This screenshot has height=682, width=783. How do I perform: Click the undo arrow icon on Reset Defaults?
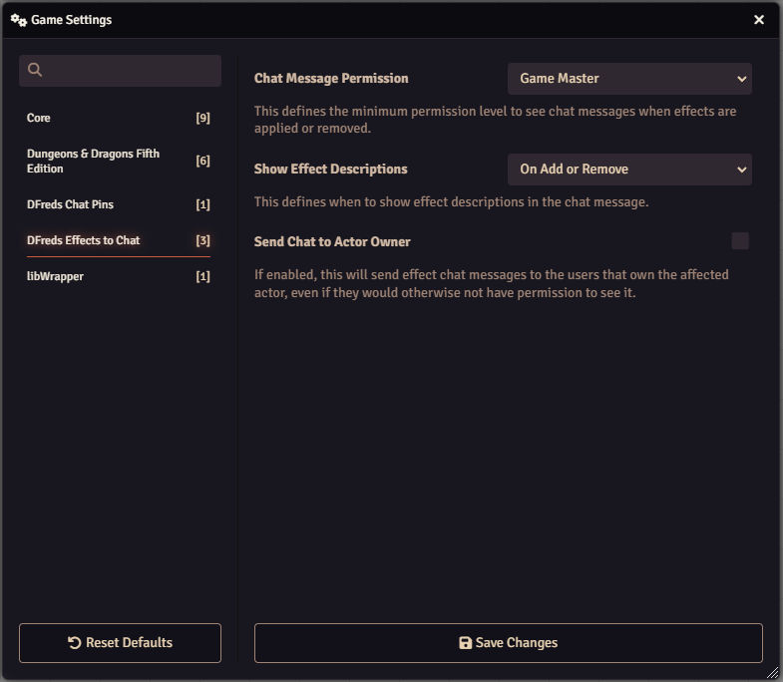click(x=75, y=643)
